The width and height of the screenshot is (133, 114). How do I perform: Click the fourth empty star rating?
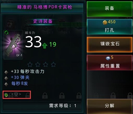[x=53, y=64]
